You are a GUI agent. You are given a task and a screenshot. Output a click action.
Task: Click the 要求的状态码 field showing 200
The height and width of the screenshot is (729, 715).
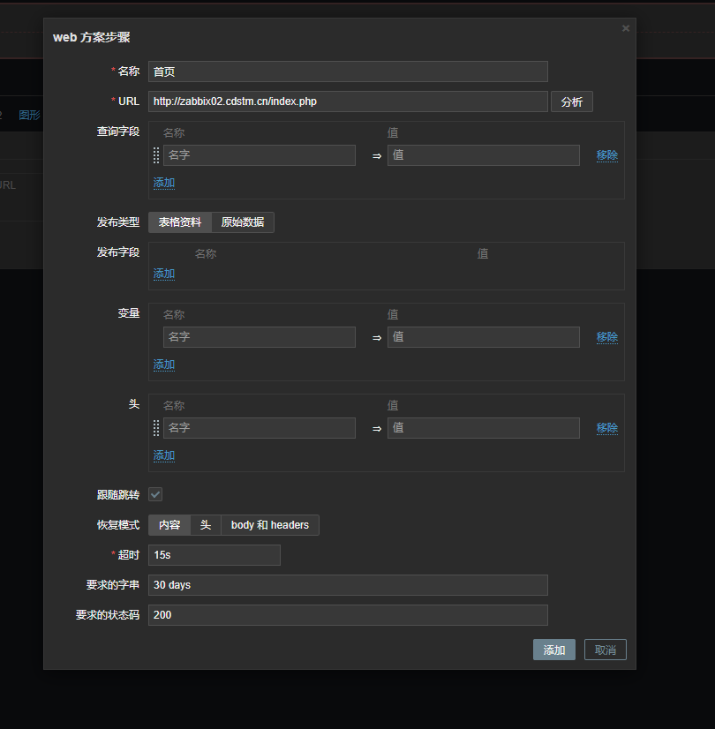tap(348, 615)
